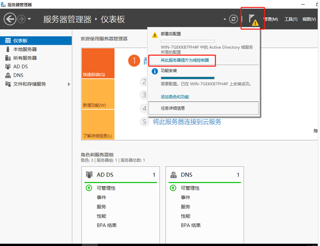Open 性能 in AD DS tile
The height and width of the screenshot is (246, 320).
(101, 216)
